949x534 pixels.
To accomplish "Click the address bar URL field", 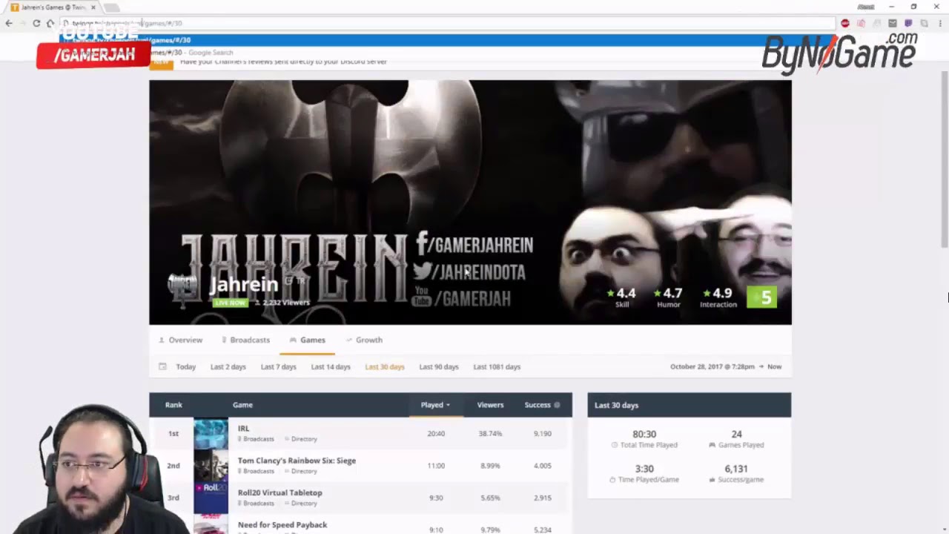I will coord(447,23).
